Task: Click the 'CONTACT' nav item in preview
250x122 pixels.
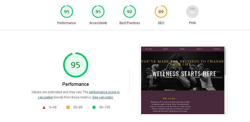Action: tap(217, 49)
